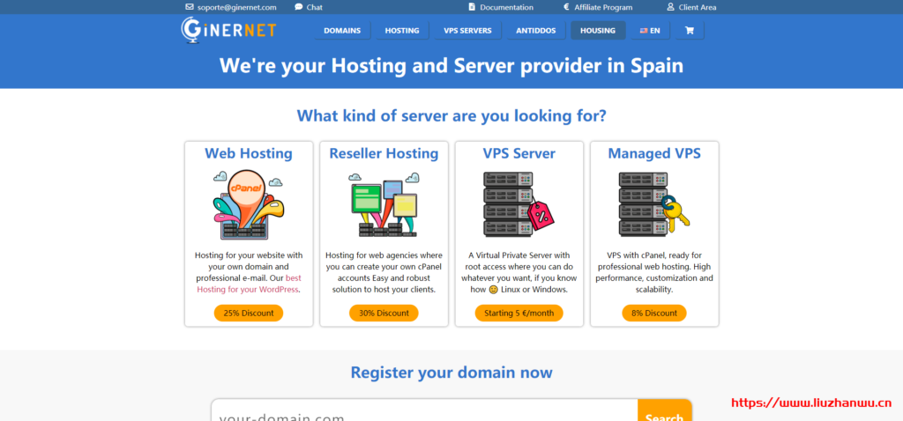This screenshot has height=421, width=903.
Task: Click the 8% Discount button
Action: [654, 313]
